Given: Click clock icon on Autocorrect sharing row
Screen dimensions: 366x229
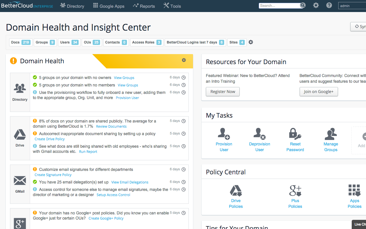Looking at the screenshot, I should 184,134.
